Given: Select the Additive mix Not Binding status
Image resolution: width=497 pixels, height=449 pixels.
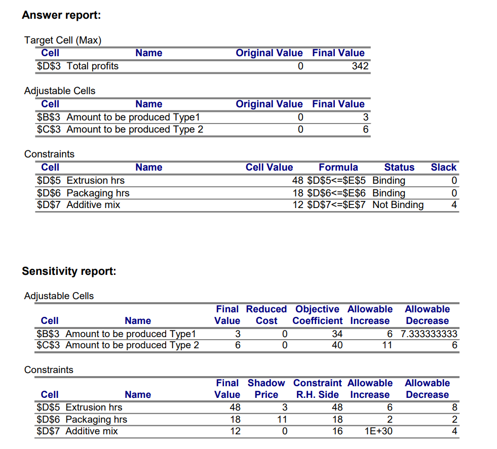Looking at the screenshot, I should click(398, 205).
